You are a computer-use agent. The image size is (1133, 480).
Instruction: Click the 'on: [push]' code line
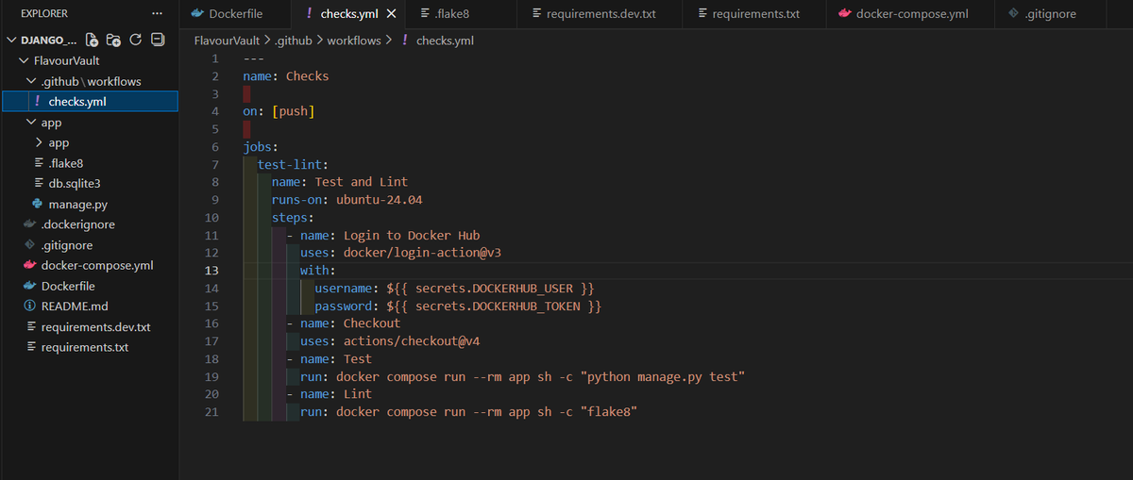click(279, 111)
